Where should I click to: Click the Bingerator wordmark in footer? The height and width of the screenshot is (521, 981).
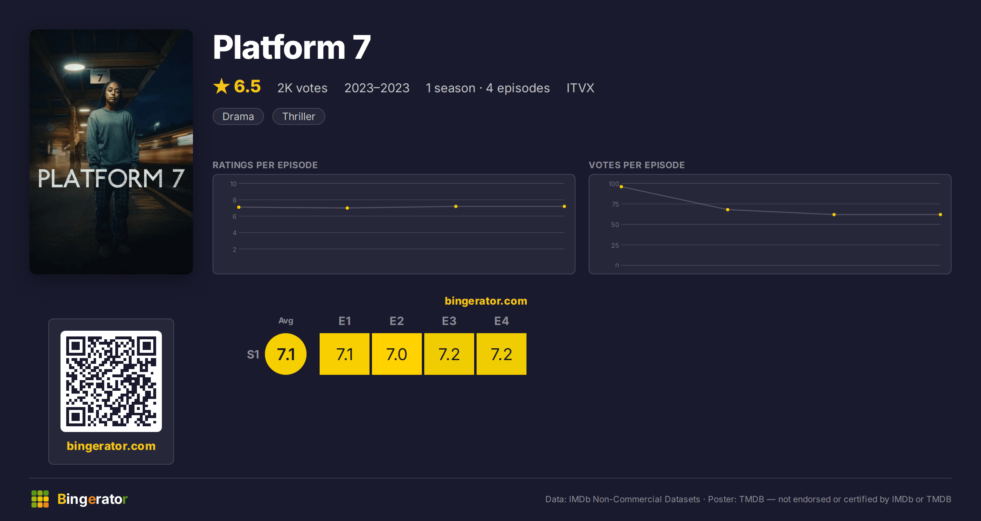[92, 499]
